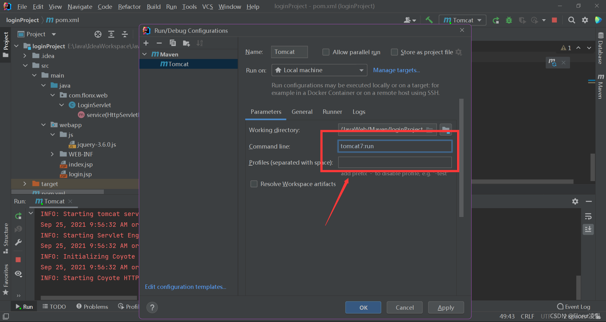The width and height of the screenshot is (606, 322).
Task: Copy the selected run configuration
Action: pyautogui.click(x=173, y=43)
